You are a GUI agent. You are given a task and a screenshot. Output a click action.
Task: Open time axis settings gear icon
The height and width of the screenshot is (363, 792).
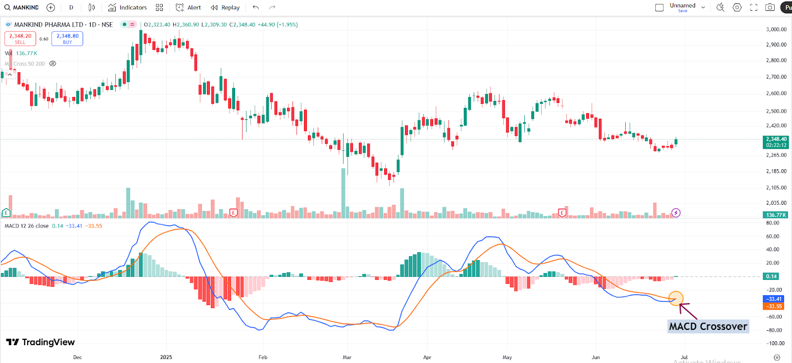coord(777,357)
